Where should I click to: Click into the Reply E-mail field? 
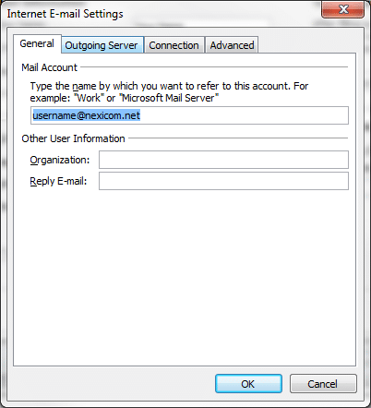coord(223,181)
